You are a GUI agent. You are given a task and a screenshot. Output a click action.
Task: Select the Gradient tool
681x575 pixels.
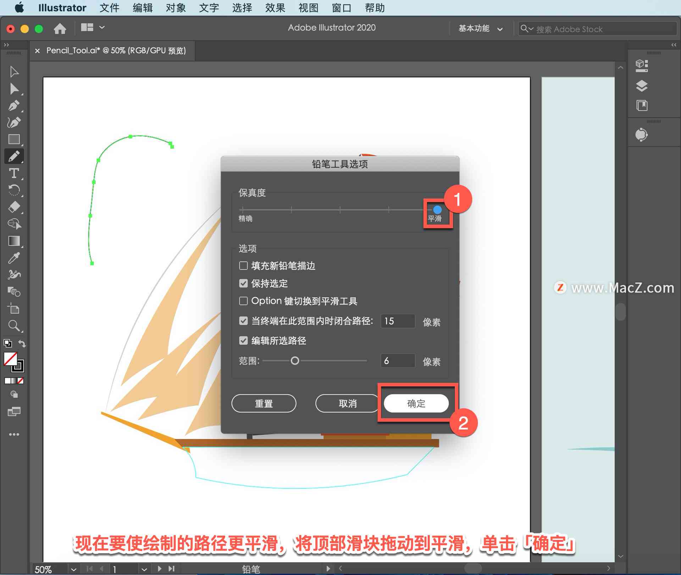click(14, 241)
